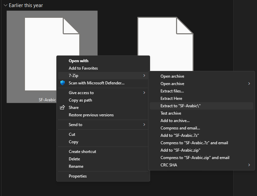Screen dimensions: 257x196
Task: Select the second blank file thumbnail
Action: (165, 44)
